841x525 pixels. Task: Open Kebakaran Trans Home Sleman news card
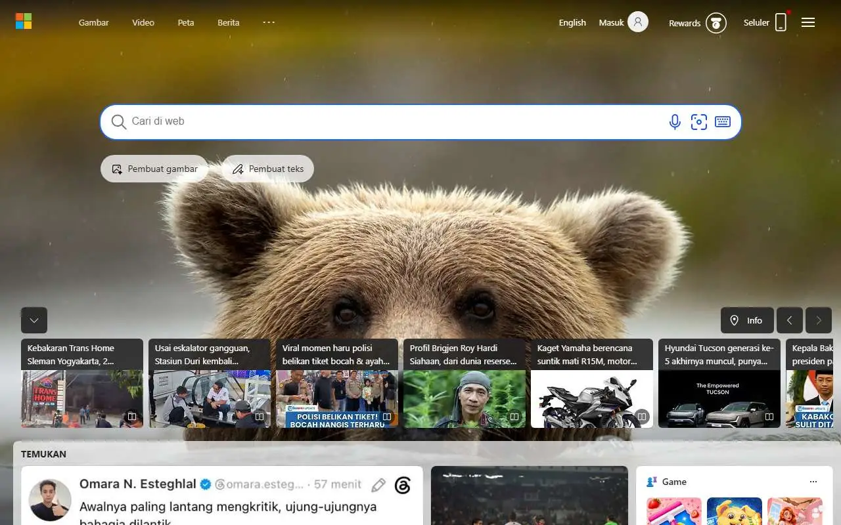coord(82,383)
